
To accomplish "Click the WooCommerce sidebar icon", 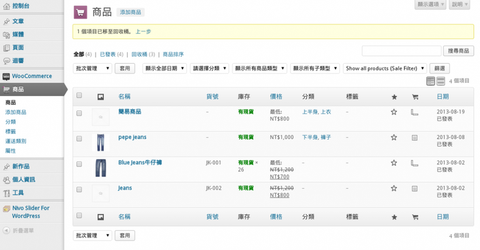I will click(x=6, y=76).
